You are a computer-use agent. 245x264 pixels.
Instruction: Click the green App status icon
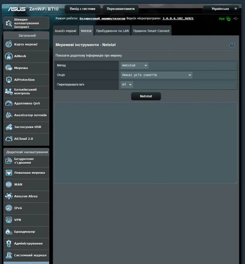pos(228,19)
